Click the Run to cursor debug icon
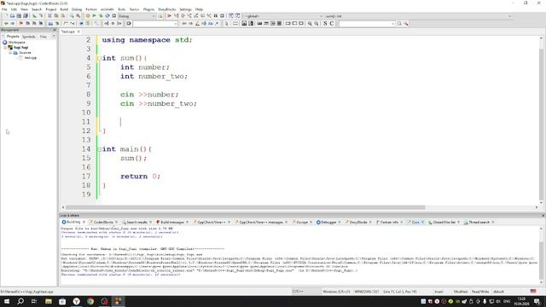 (176, 16)
